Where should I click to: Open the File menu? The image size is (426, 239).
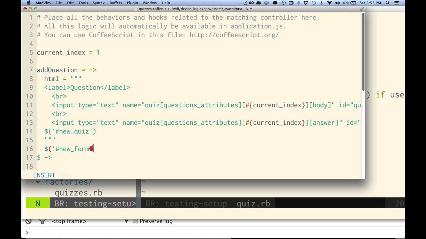coord(59,3)
